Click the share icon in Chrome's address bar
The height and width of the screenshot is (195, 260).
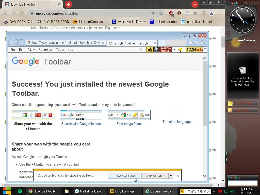click(x=153, y=13)
